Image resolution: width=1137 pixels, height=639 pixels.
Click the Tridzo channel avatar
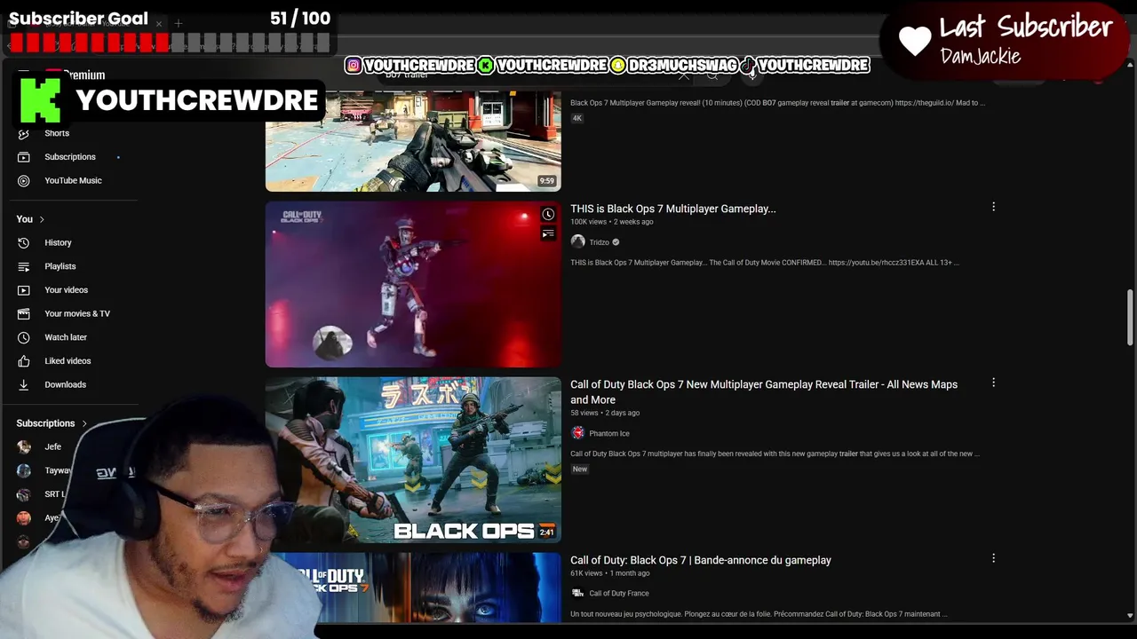coord(577,242)
